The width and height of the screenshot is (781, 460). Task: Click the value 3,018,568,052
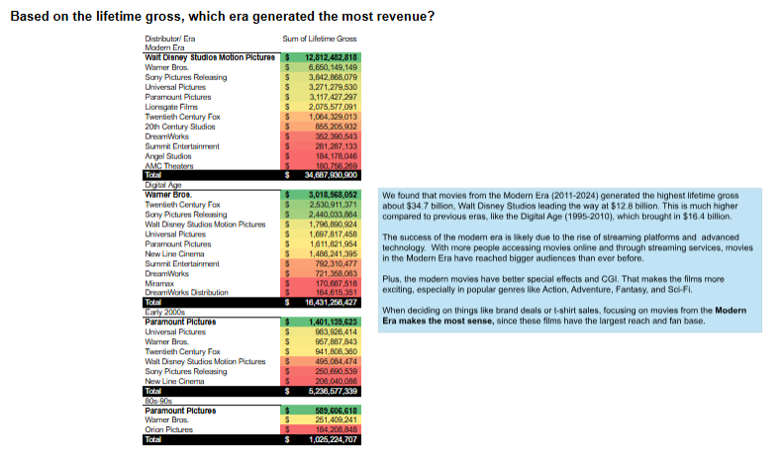tap(333, 195)
